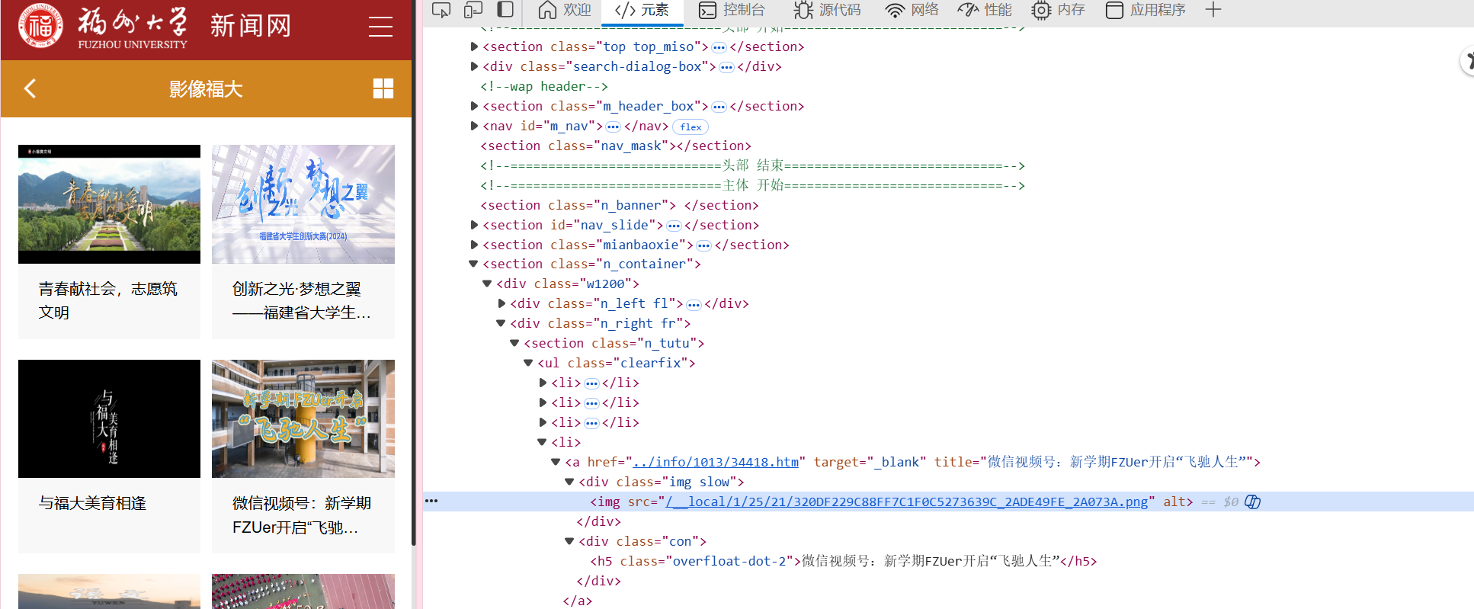Open the three-dot gutter menu of selected row
Image resolution: width=1474 pixels, height=609 pixels.
[x=431, y=501]
